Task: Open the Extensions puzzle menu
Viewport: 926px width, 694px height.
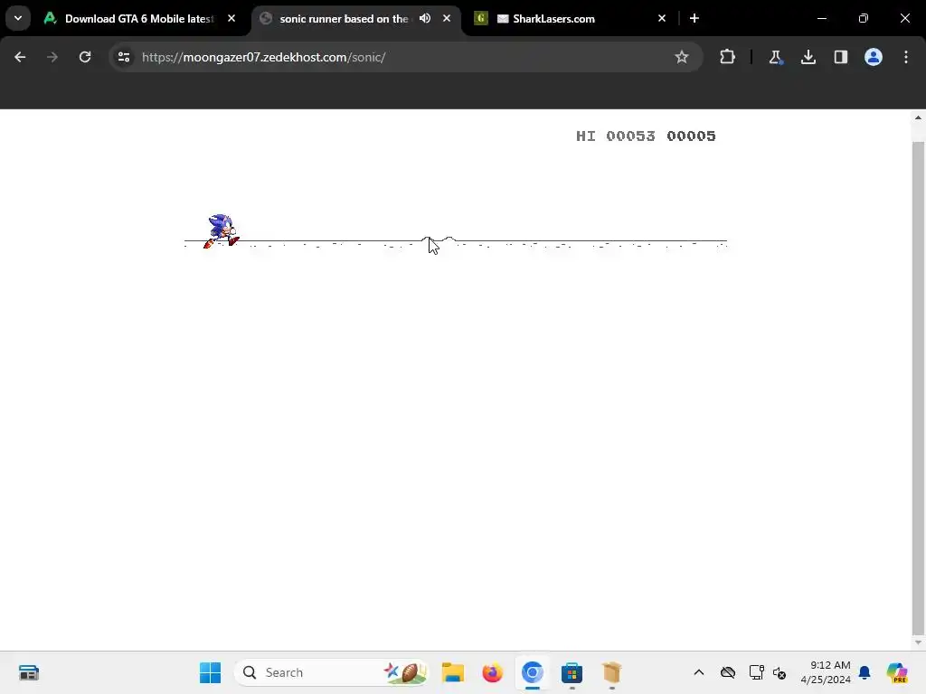Action: tap(728, 57)
